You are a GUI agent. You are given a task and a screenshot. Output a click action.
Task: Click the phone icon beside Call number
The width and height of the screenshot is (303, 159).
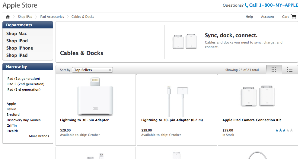tap(246, 5)
